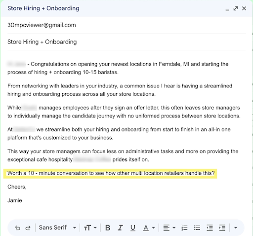Click the signature name 'Jamie'
253x236 pixels.
[15, 200]
